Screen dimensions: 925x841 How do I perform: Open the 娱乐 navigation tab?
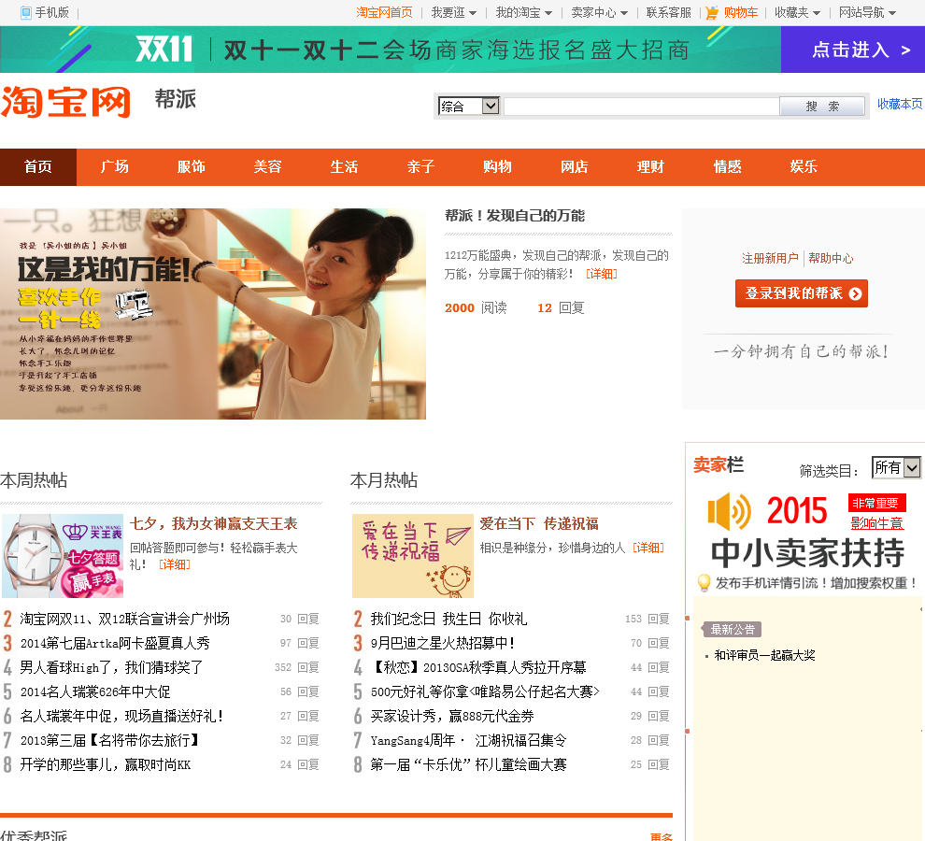click(804, 167)
